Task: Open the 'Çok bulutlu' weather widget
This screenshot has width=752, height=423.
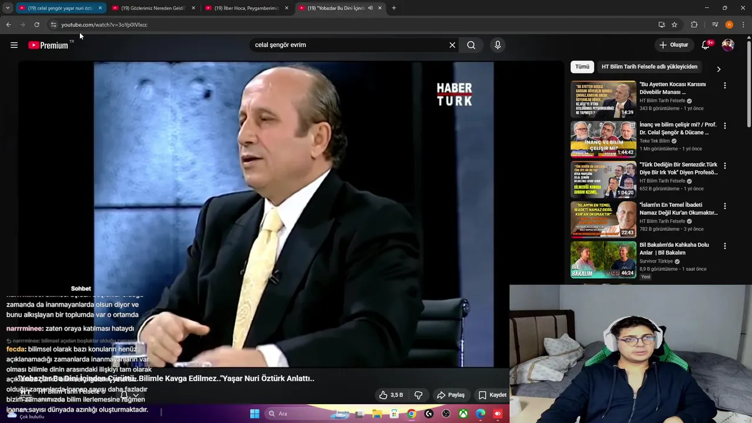Action: pyautogui.click(x=26, y=414)
